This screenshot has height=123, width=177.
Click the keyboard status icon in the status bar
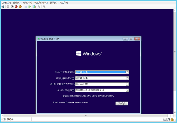(165, 119)
